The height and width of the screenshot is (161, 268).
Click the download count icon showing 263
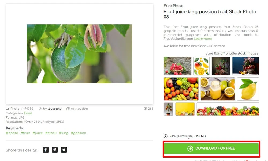[146, 109]
